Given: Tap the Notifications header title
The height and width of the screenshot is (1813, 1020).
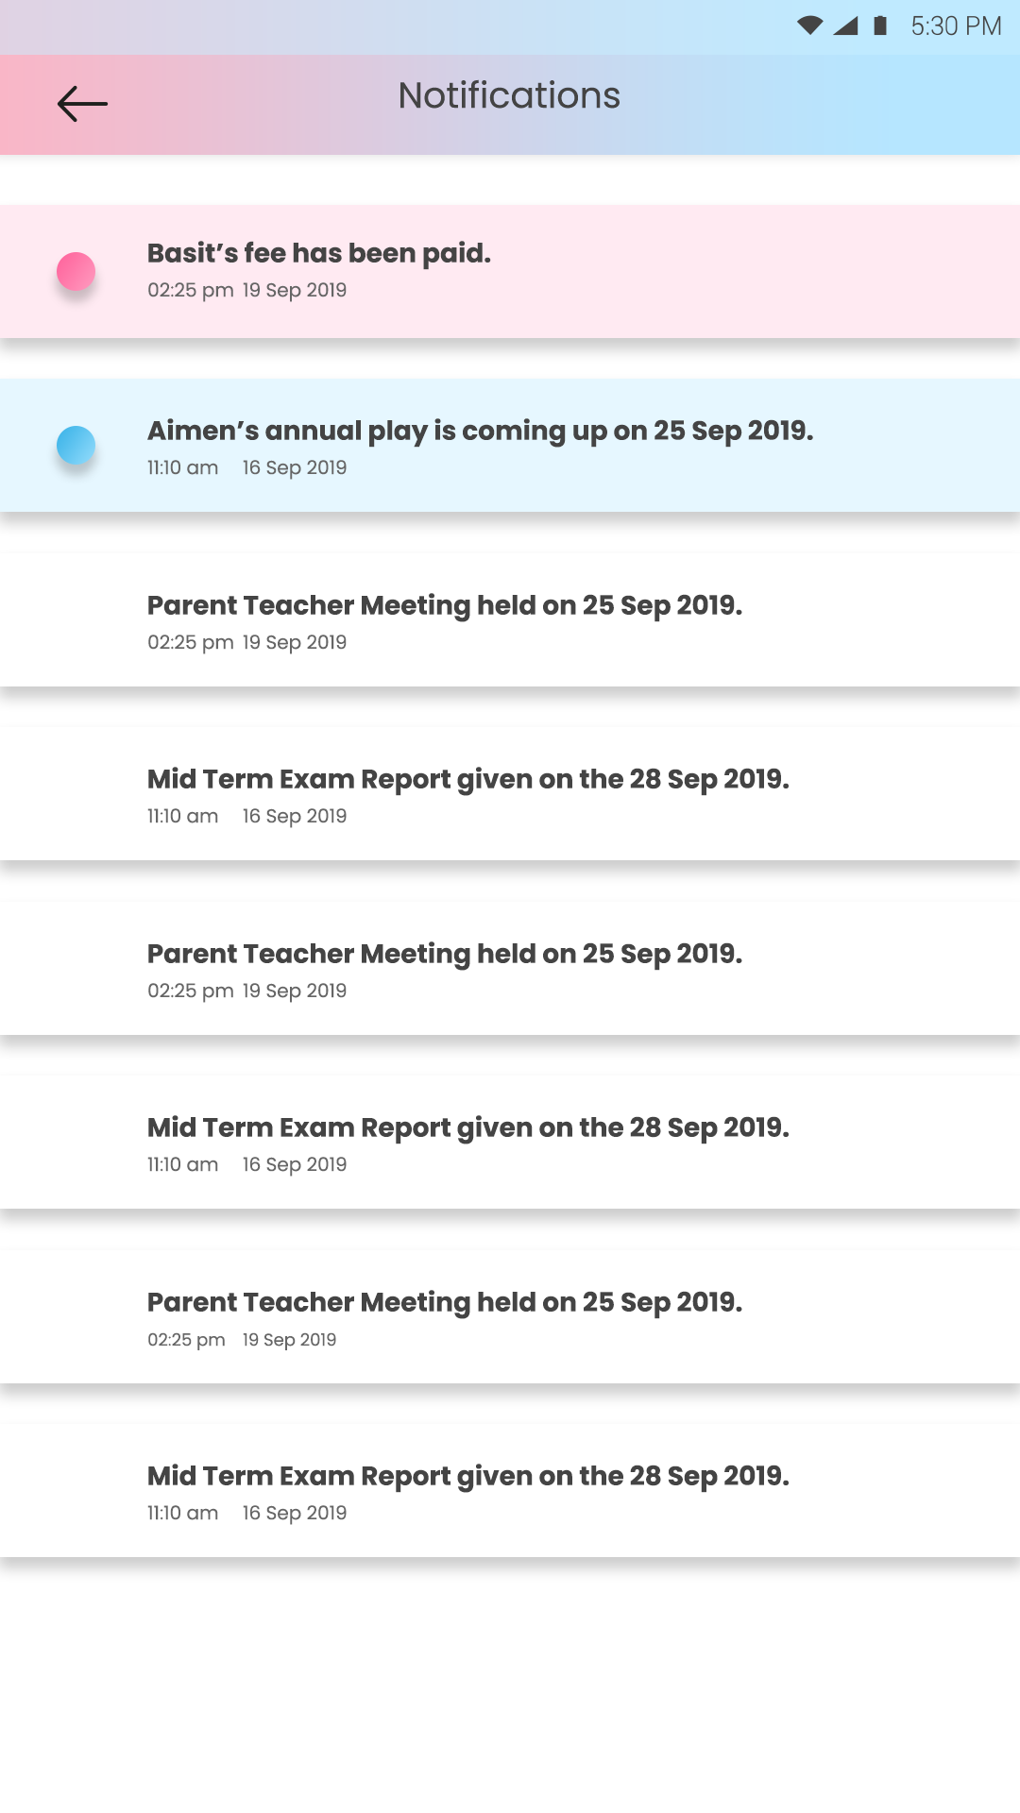Looking at the screenshot, I should click(509, 96).
